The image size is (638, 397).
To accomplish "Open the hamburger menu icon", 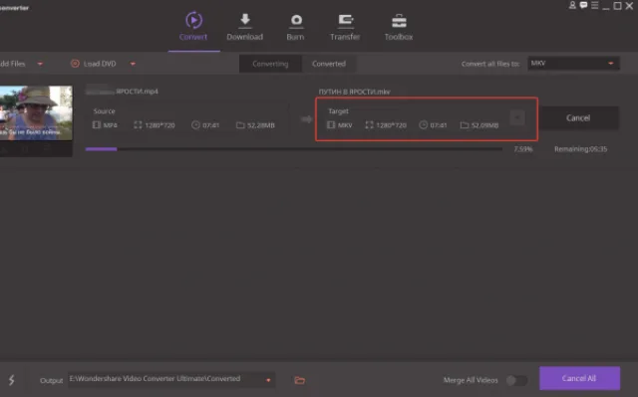I will (595, 5).
